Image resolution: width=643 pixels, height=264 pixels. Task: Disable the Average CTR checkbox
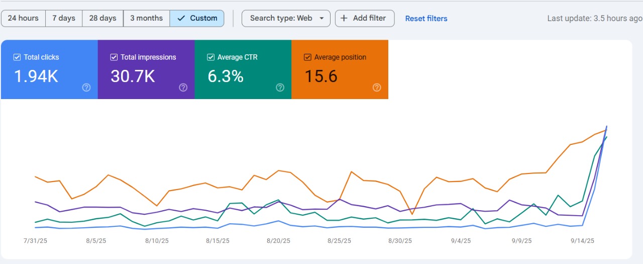point(211,57)
